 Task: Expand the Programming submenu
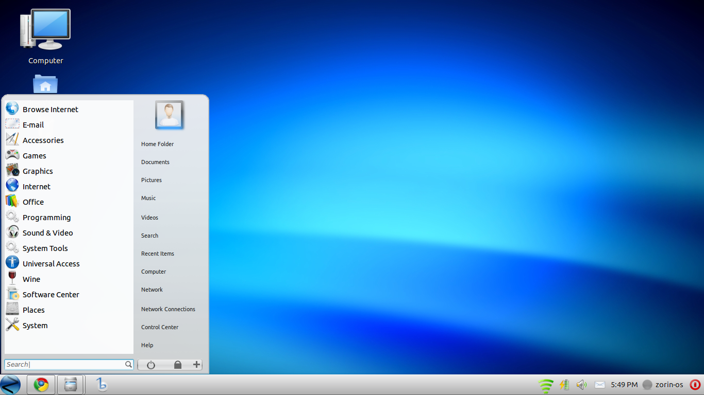[x=46, y=217]
